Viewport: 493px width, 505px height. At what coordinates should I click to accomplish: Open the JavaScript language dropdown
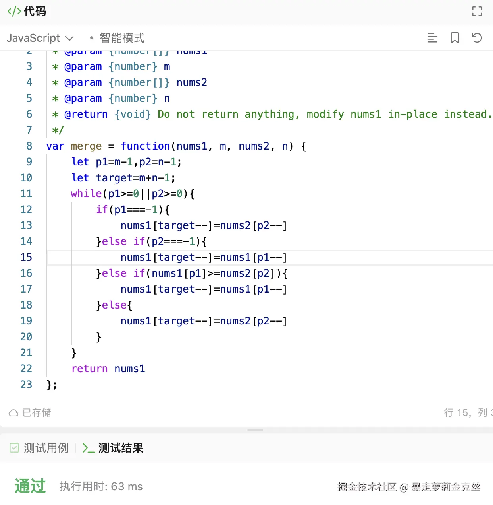[40, 38]
